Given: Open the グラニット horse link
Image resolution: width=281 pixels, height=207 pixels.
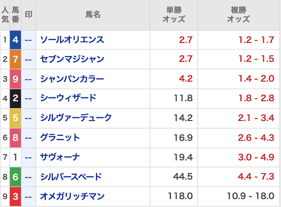Looking at the screenshot, I should 60,137.
